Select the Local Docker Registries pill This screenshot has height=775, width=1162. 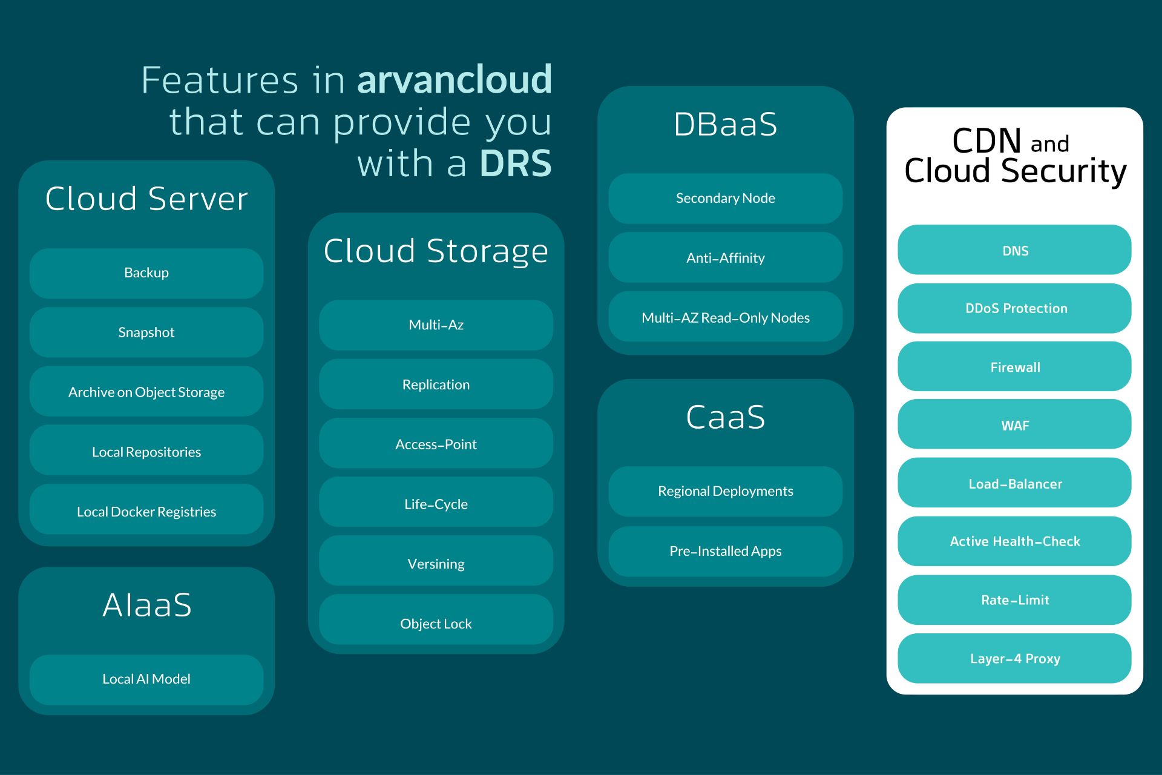click(x=146, y=512)
